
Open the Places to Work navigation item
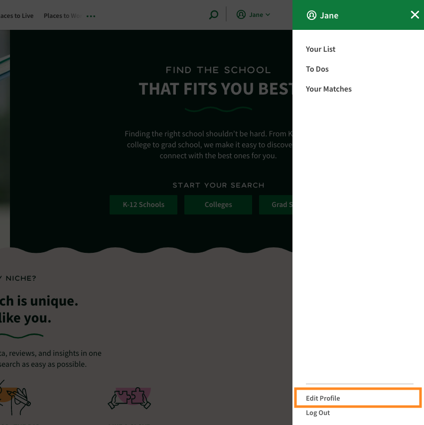tap(62, 16)
